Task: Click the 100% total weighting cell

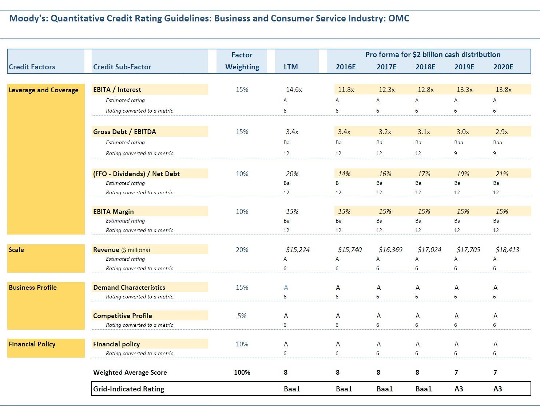Action: tap(242, 373)
